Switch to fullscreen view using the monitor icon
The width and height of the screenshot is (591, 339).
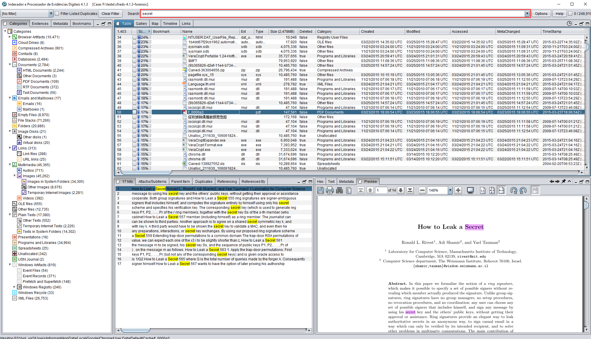471,190
